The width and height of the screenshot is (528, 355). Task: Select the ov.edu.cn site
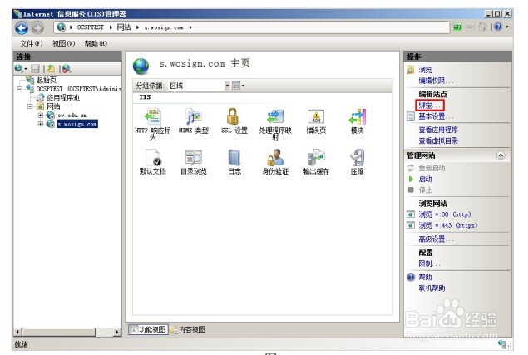point(72,116)
